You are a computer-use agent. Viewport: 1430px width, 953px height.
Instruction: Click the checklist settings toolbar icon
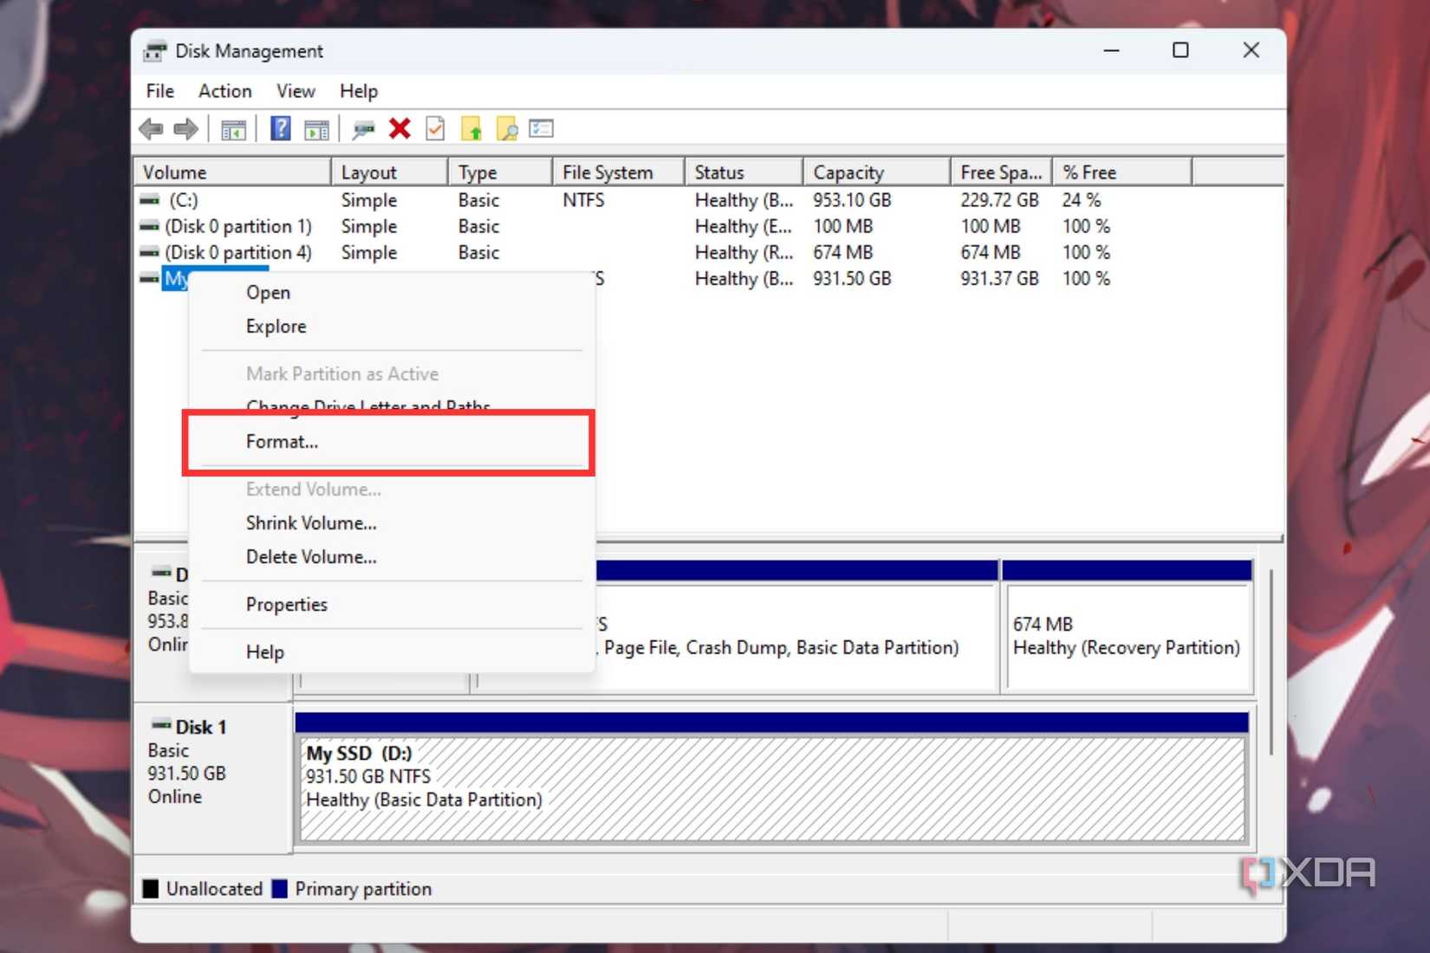(541, 129)
